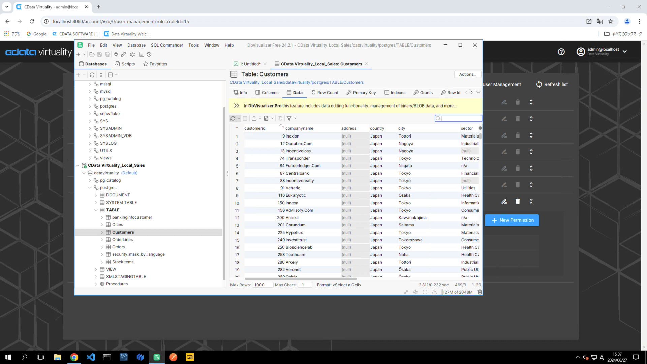Click the Open File folder icon in toolbar

click(92, 54)
